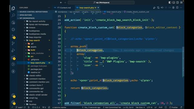Screen dimensions: 194x109
Task: Expand Source Control Repositories section
Action: (34, 12)
